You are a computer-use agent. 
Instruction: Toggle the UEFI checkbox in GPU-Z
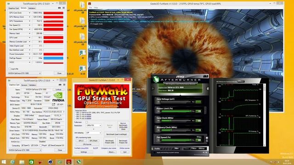point(58,104)
